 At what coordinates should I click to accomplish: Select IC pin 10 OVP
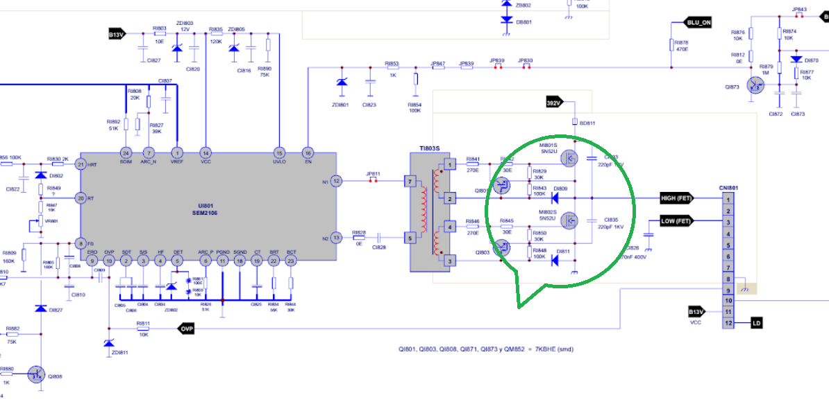109,260
